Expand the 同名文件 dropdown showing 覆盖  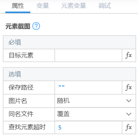coord(95,114)
